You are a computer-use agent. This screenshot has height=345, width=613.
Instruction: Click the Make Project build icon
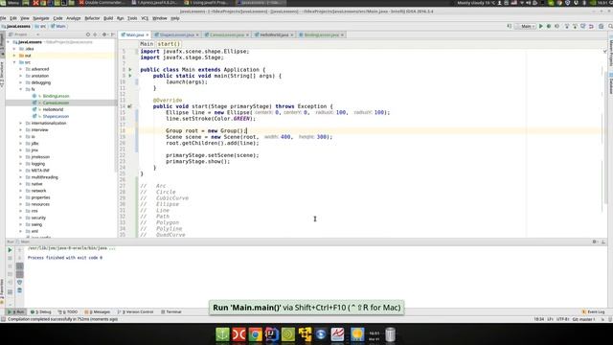tap(510, 26)
